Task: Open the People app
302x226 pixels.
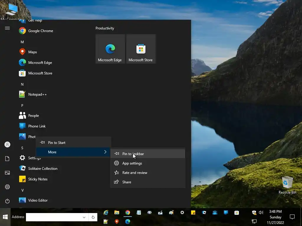Action: tap(29, 115)
